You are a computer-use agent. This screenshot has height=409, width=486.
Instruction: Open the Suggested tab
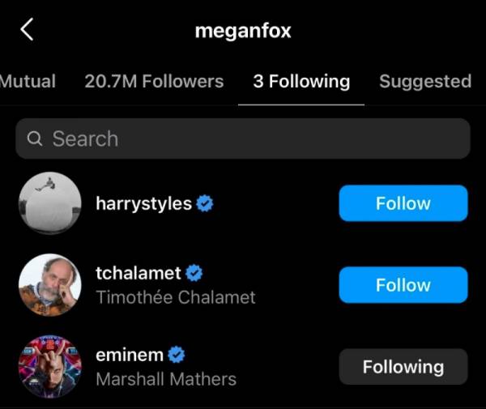pyautogui.click(x=425, y=81)
